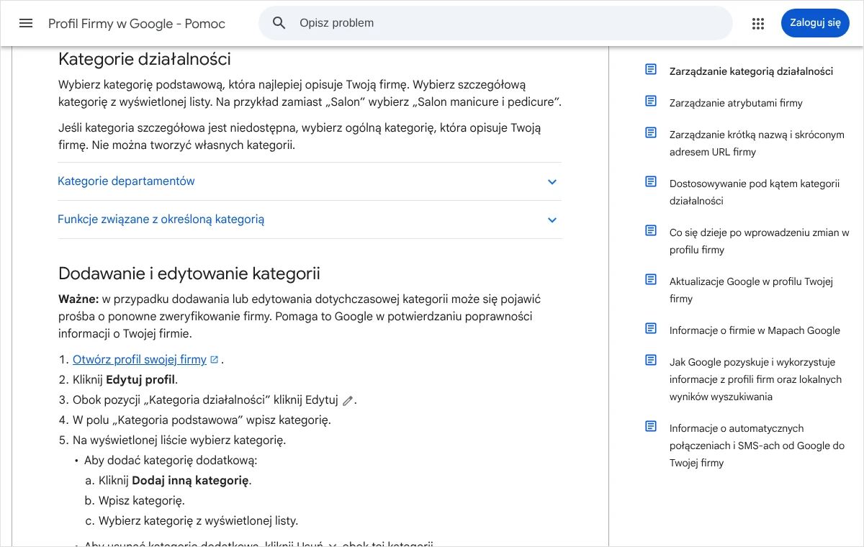The width and height of the screenshot is (864, 547).
Task: Click Zaloguj się button
Action: [815, 23]
